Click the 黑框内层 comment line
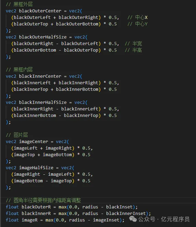The width and height of the screenshot is (196, 227). tap(19, 69)
